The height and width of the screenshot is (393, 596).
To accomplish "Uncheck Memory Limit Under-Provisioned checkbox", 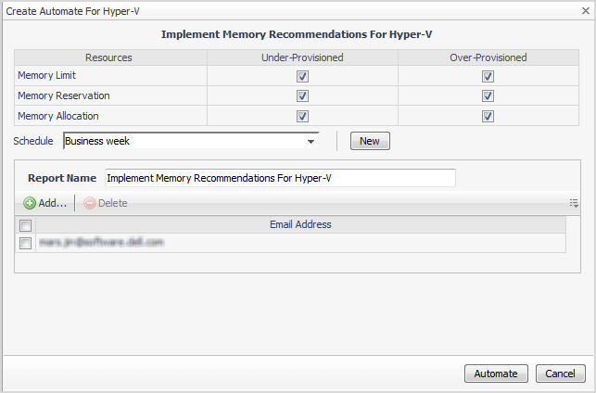I will point(302,76).
